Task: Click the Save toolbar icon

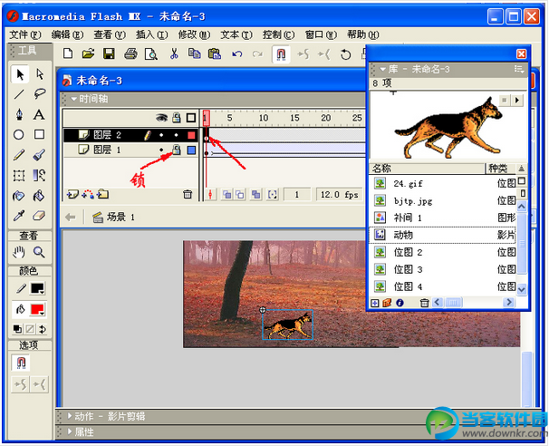Action: click(109, 54)
